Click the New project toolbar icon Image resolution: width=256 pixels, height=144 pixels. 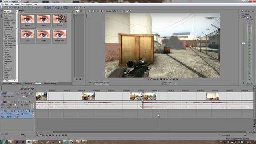pyautogui.click(x=2, y=8)
